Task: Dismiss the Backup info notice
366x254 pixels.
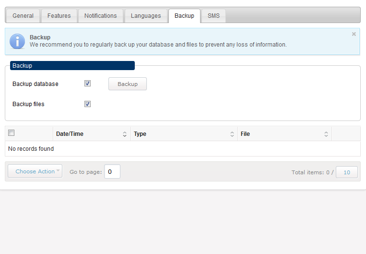Action: (x=354, y=34)
